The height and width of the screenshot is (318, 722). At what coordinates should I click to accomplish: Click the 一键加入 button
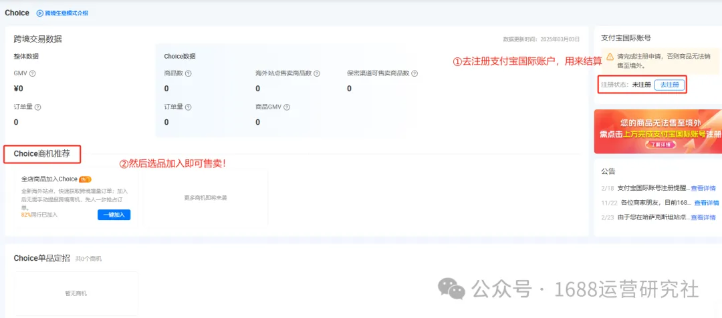pyautogui.click(x=114, y=215)
